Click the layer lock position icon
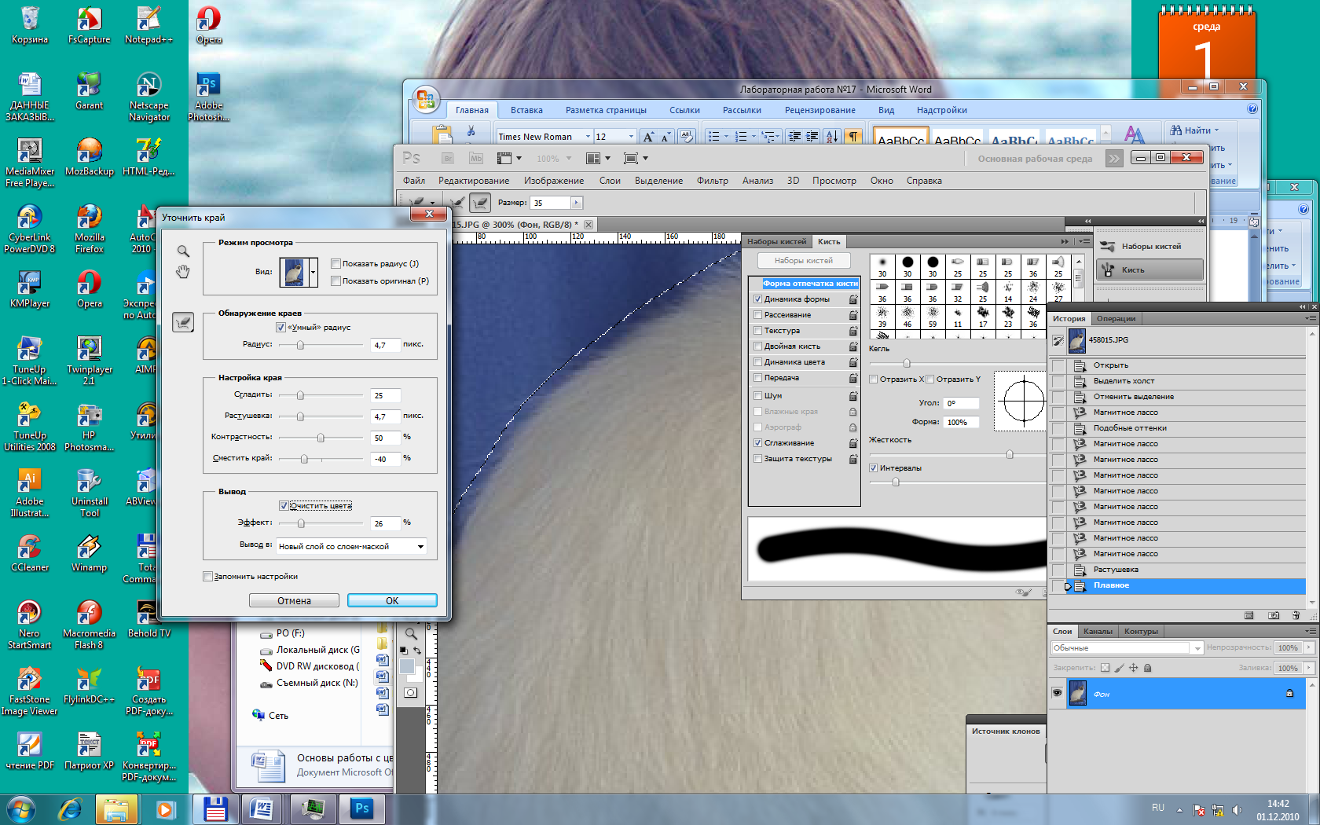Screen dimensions: 1320x825 [1133, 668]
